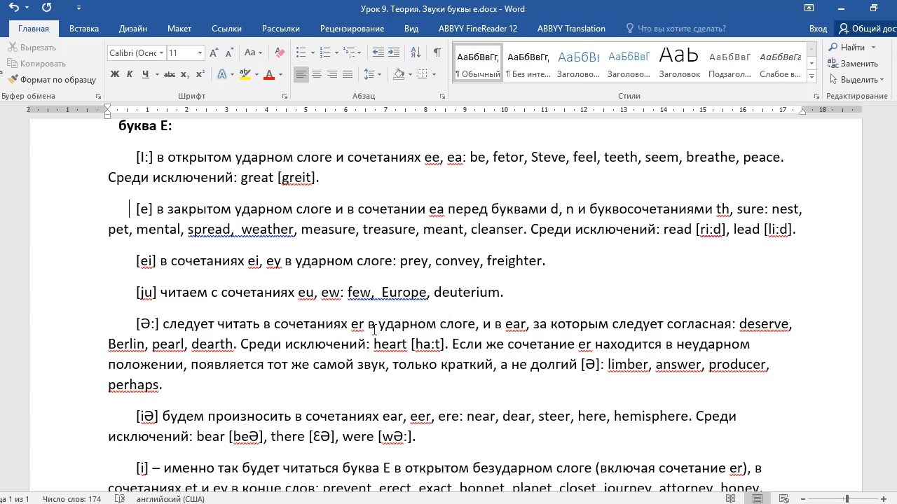This screenshot has height=504, width=897.
Task: Increase font size with the grow font icon
Action: [x=214, y=53]
